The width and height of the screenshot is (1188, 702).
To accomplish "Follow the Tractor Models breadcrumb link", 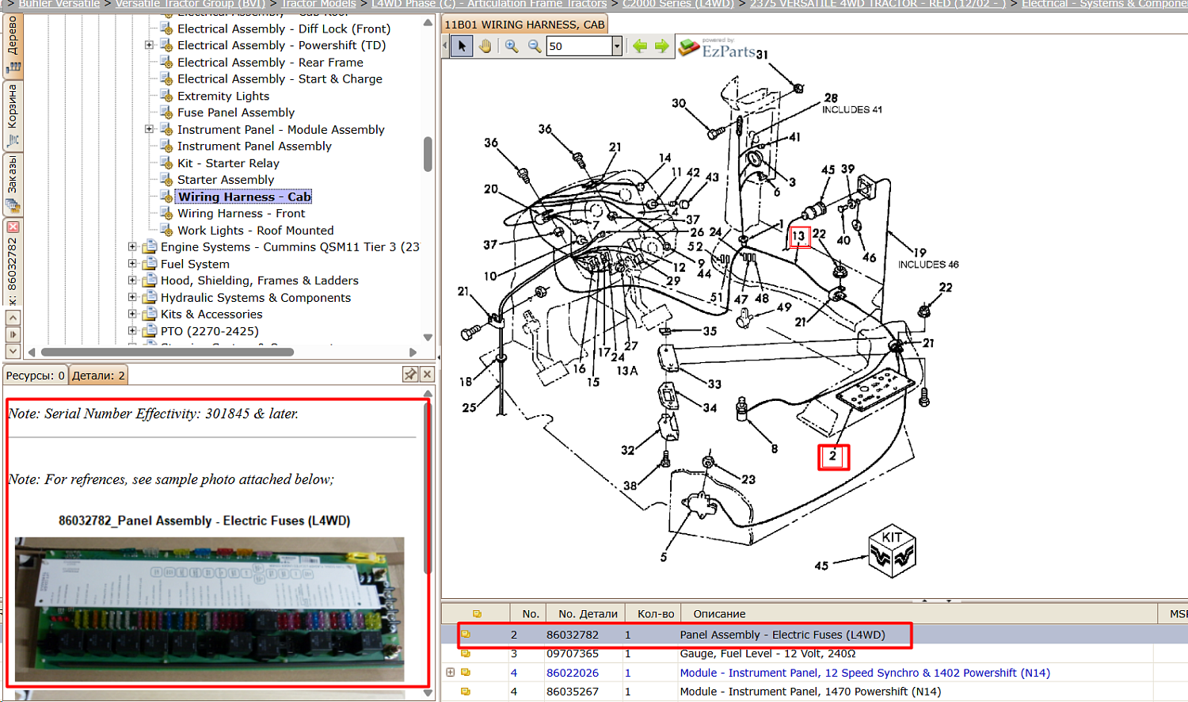I will [318, 4].
